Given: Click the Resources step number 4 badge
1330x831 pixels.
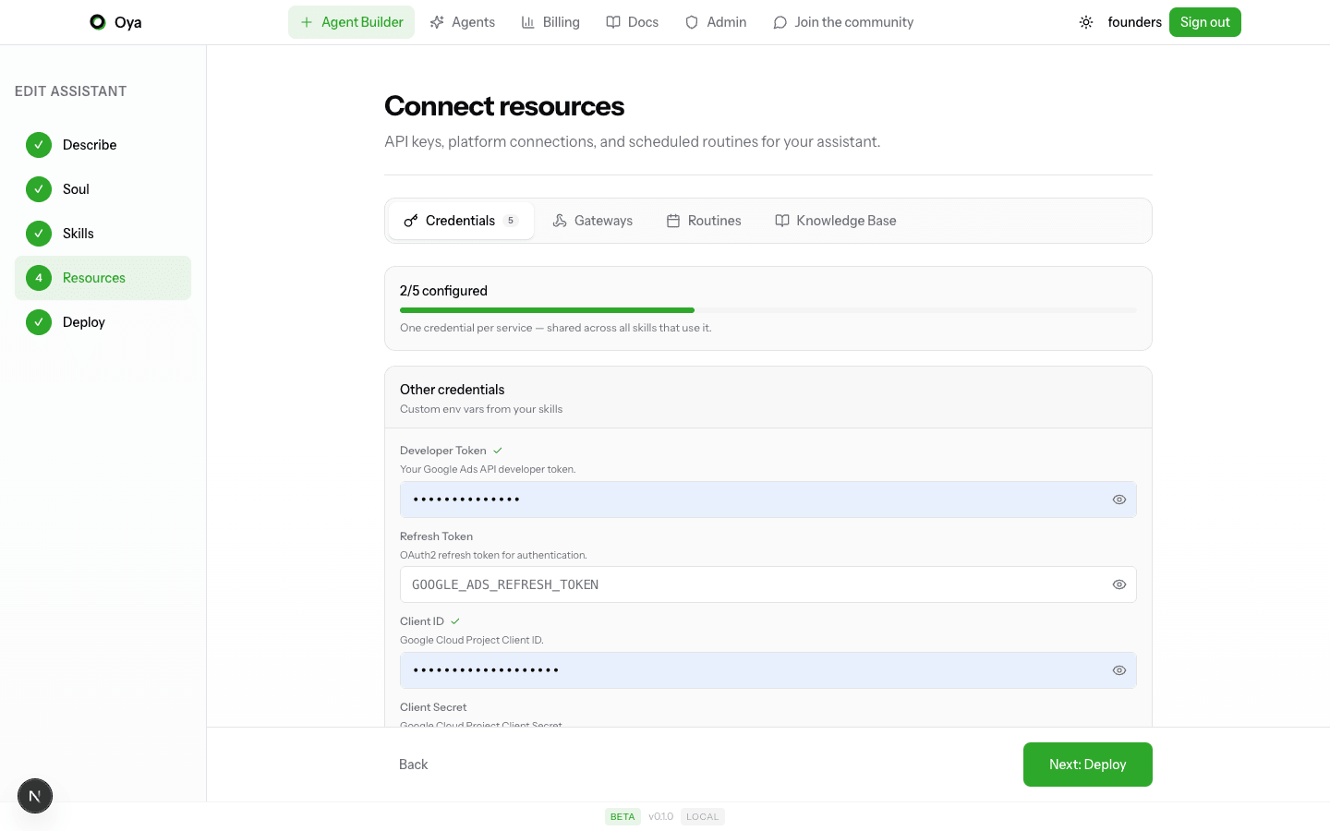Looking at the screenshot, I should coord(39,278).
